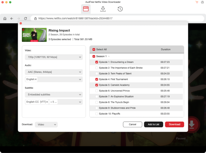Switch to the browser window tab
This screenshot has height=153, width=206.
click(86, 9)
